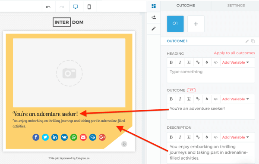This screenshot has width=259, height=164.
Task: Click the LinkedIn share icon
Action: click(55, 137)
